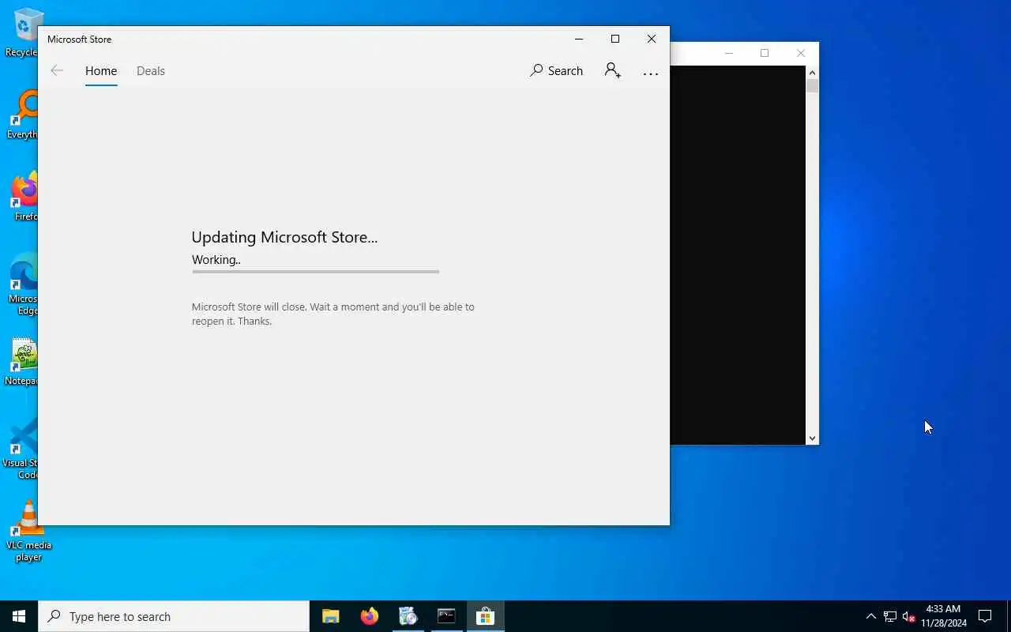Open Search in Microsoft Store
This screenshot has height=632, width=1011.
click(x=557, y=70)
